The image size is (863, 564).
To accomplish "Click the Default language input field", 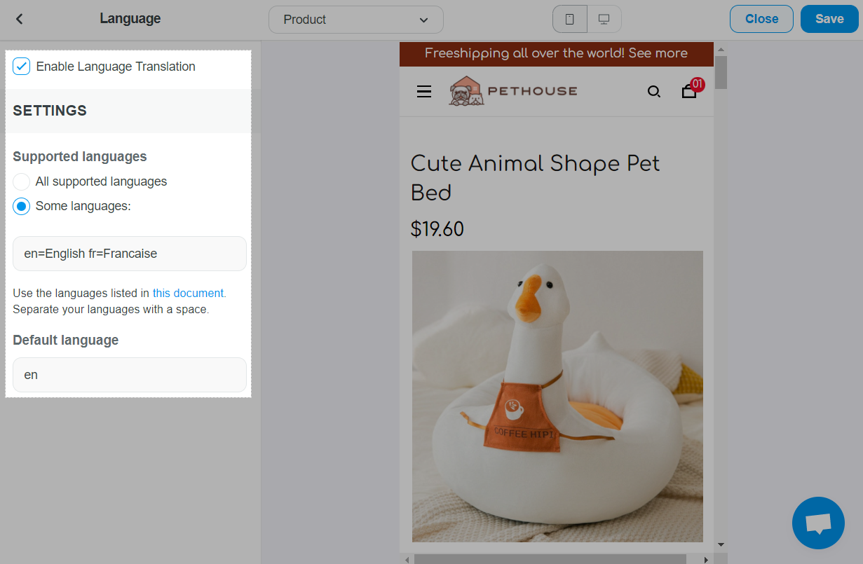I will coord(130,375).
